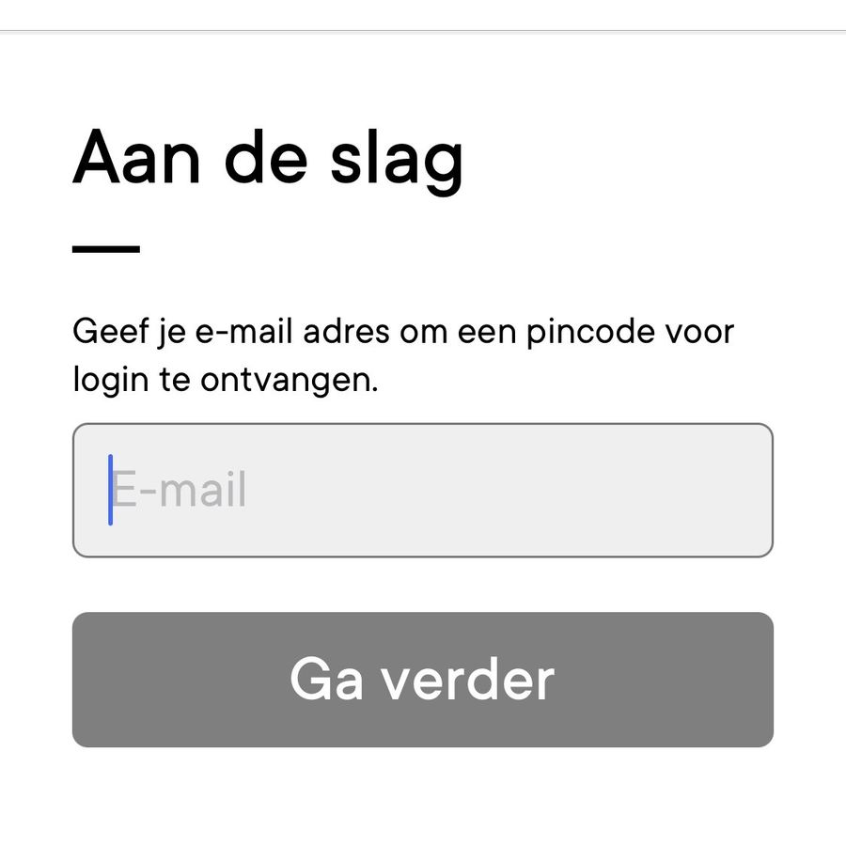Screen dimensions: 846x846
Task: Click the "Aan de slag" heading
Action: 268,157
